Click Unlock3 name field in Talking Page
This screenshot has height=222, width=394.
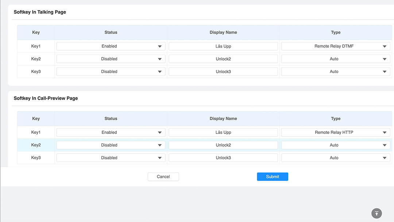coord(223,72)
